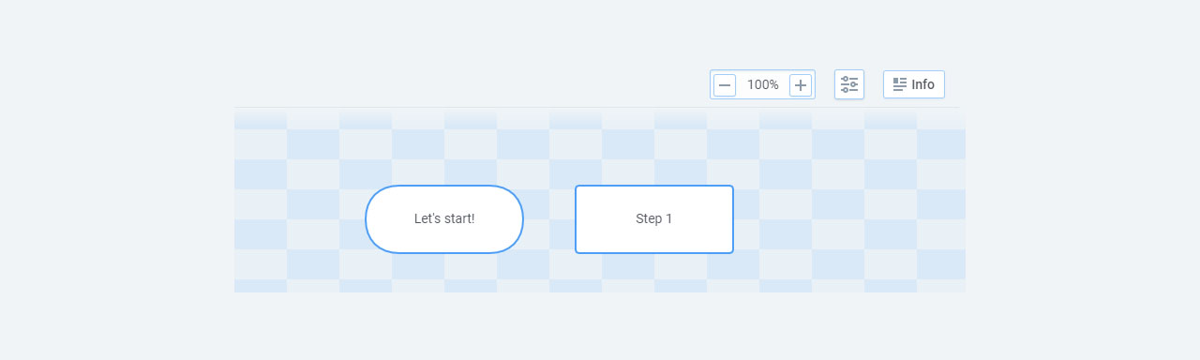
Task: Zoom out with the minus button
Action: pyautogui.click(x=725, y=85)
